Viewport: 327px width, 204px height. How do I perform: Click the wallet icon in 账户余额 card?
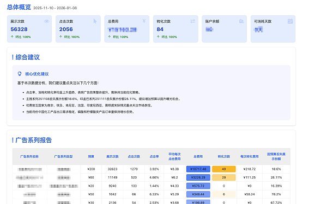tap(241, 21)
